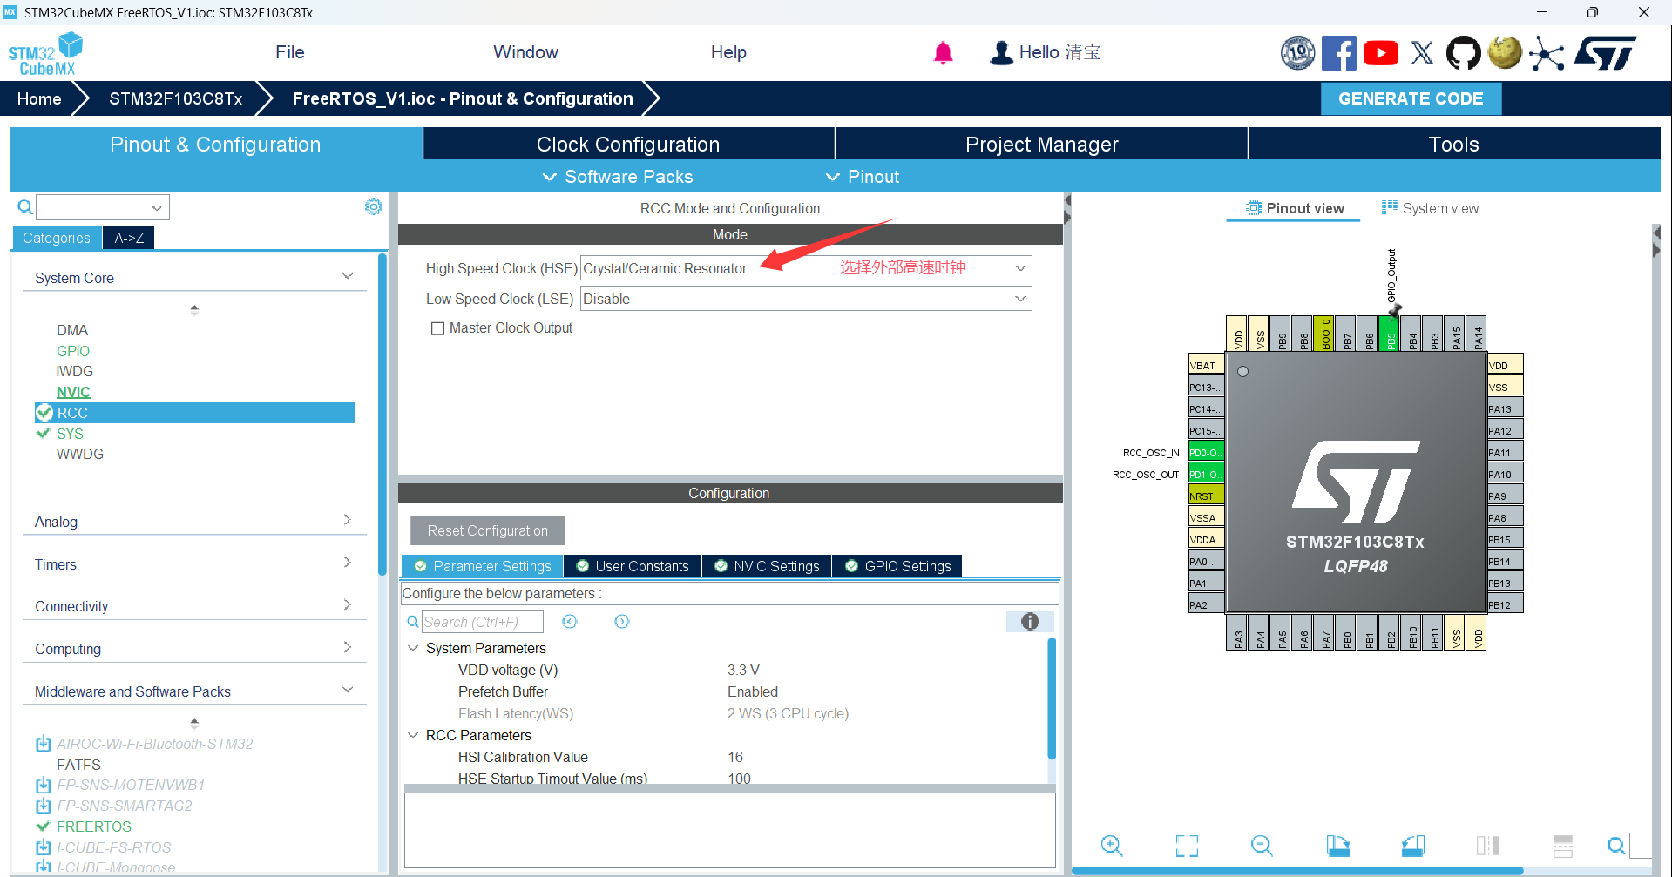Image resolution: width=1672 pixels, height=877 pixels.
Task: Open the Hello user account menu
Action: [x=1045, y=52]
